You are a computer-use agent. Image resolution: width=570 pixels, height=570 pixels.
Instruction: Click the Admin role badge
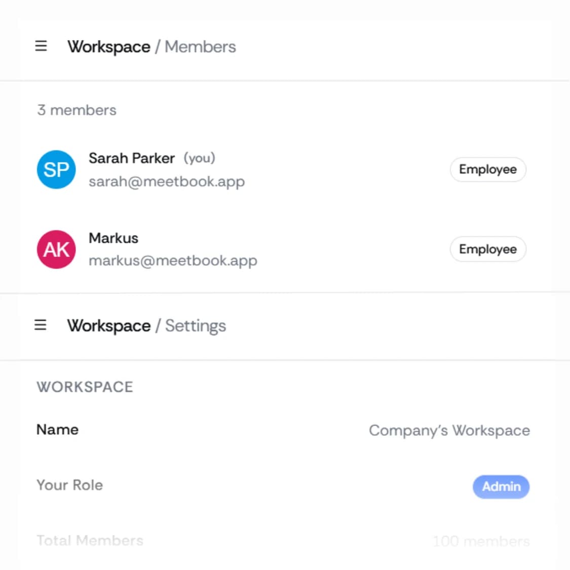pyautogui.click(x=501, y=486)
